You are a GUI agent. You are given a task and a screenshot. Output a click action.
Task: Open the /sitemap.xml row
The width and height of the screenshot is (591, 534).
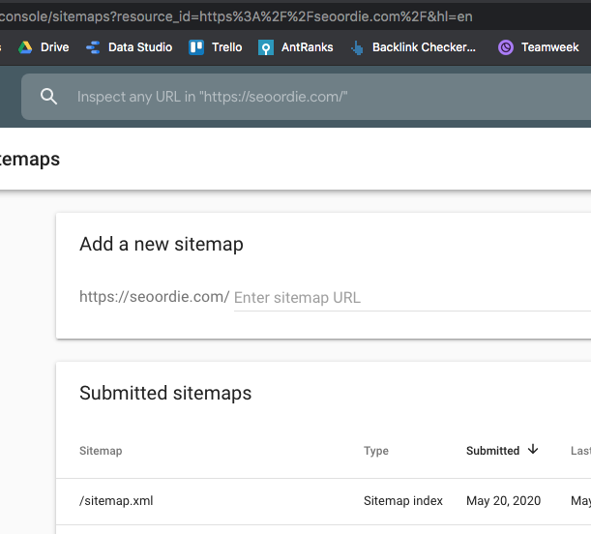(x=323, y=501)
